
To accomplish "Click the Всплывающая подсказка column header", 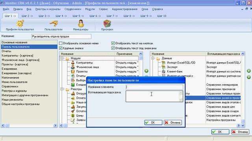I will pos(223,54).
